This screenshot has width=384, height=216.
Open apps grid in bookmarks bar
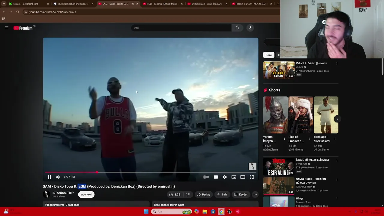pyautogui.click(x=4, y=19)
